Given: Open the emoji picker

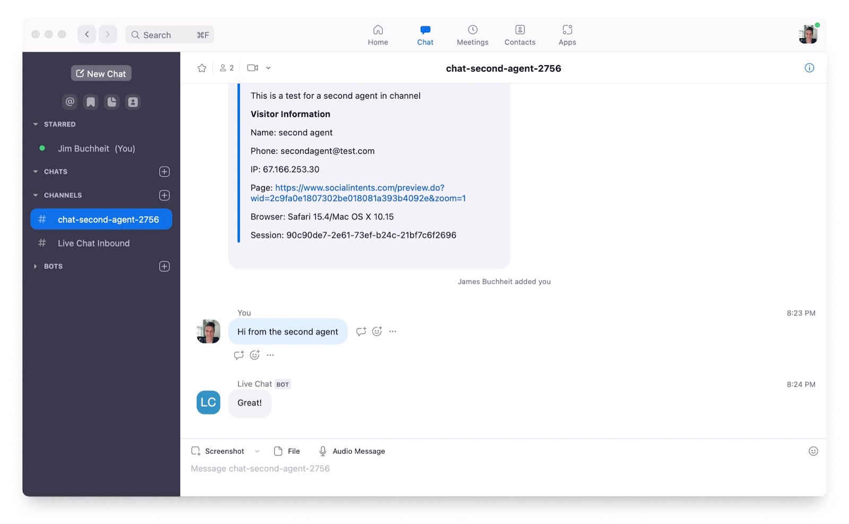Looking at the screenshot, I should (813, 451).
